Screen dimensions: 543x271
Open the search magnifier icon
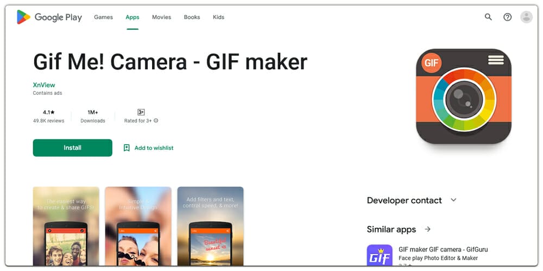pyautogui.click(x=488, y=17)
